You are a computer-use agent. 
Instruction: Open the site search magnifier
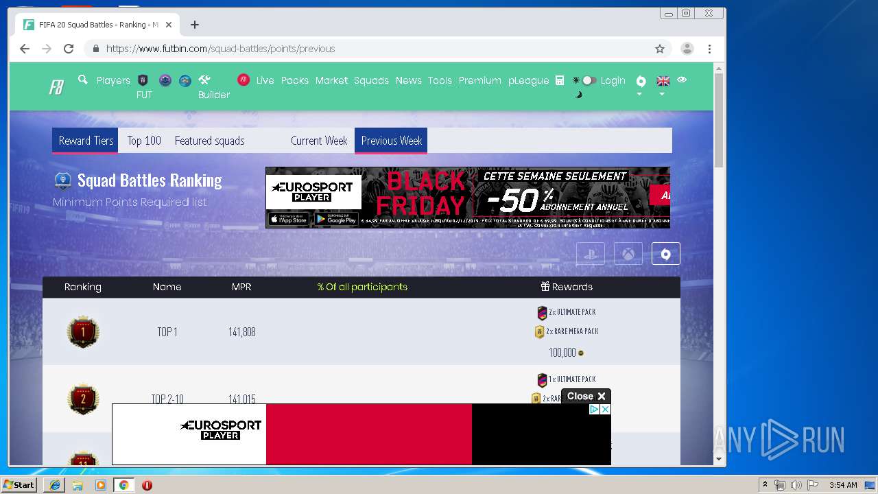point(83,80)
